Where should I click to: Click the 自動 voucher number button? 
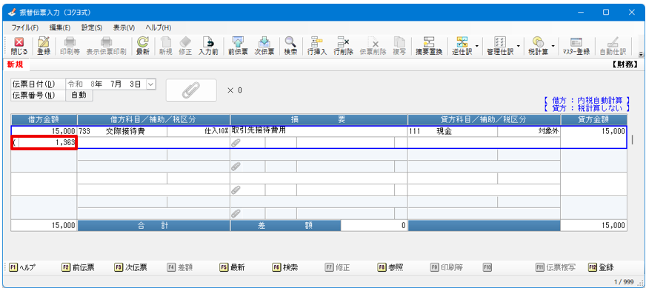pyautogui.click(x=79, y=96)
